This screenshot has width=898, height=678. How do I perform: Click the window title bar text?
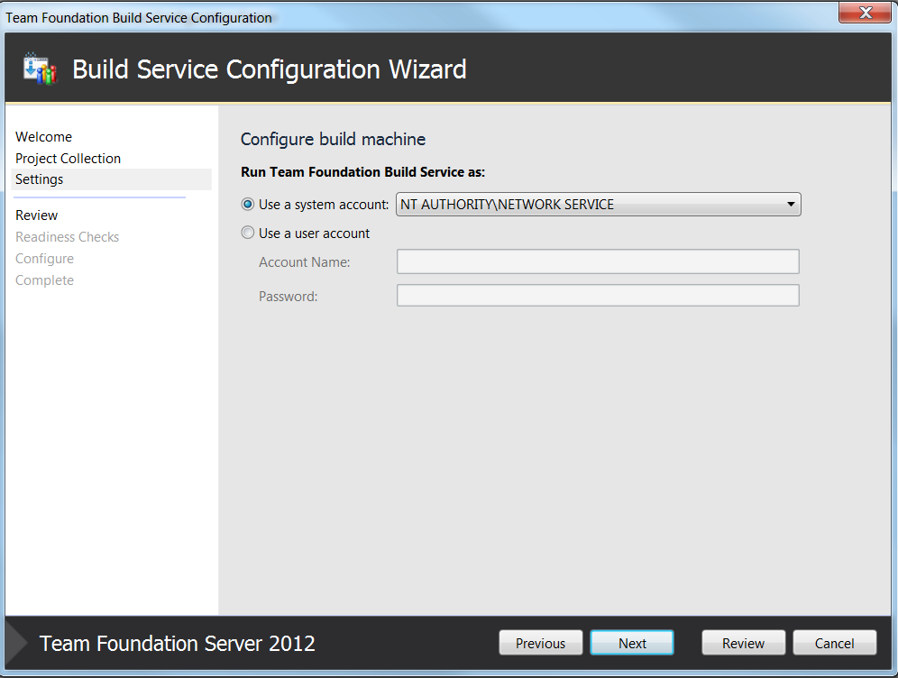139,18
